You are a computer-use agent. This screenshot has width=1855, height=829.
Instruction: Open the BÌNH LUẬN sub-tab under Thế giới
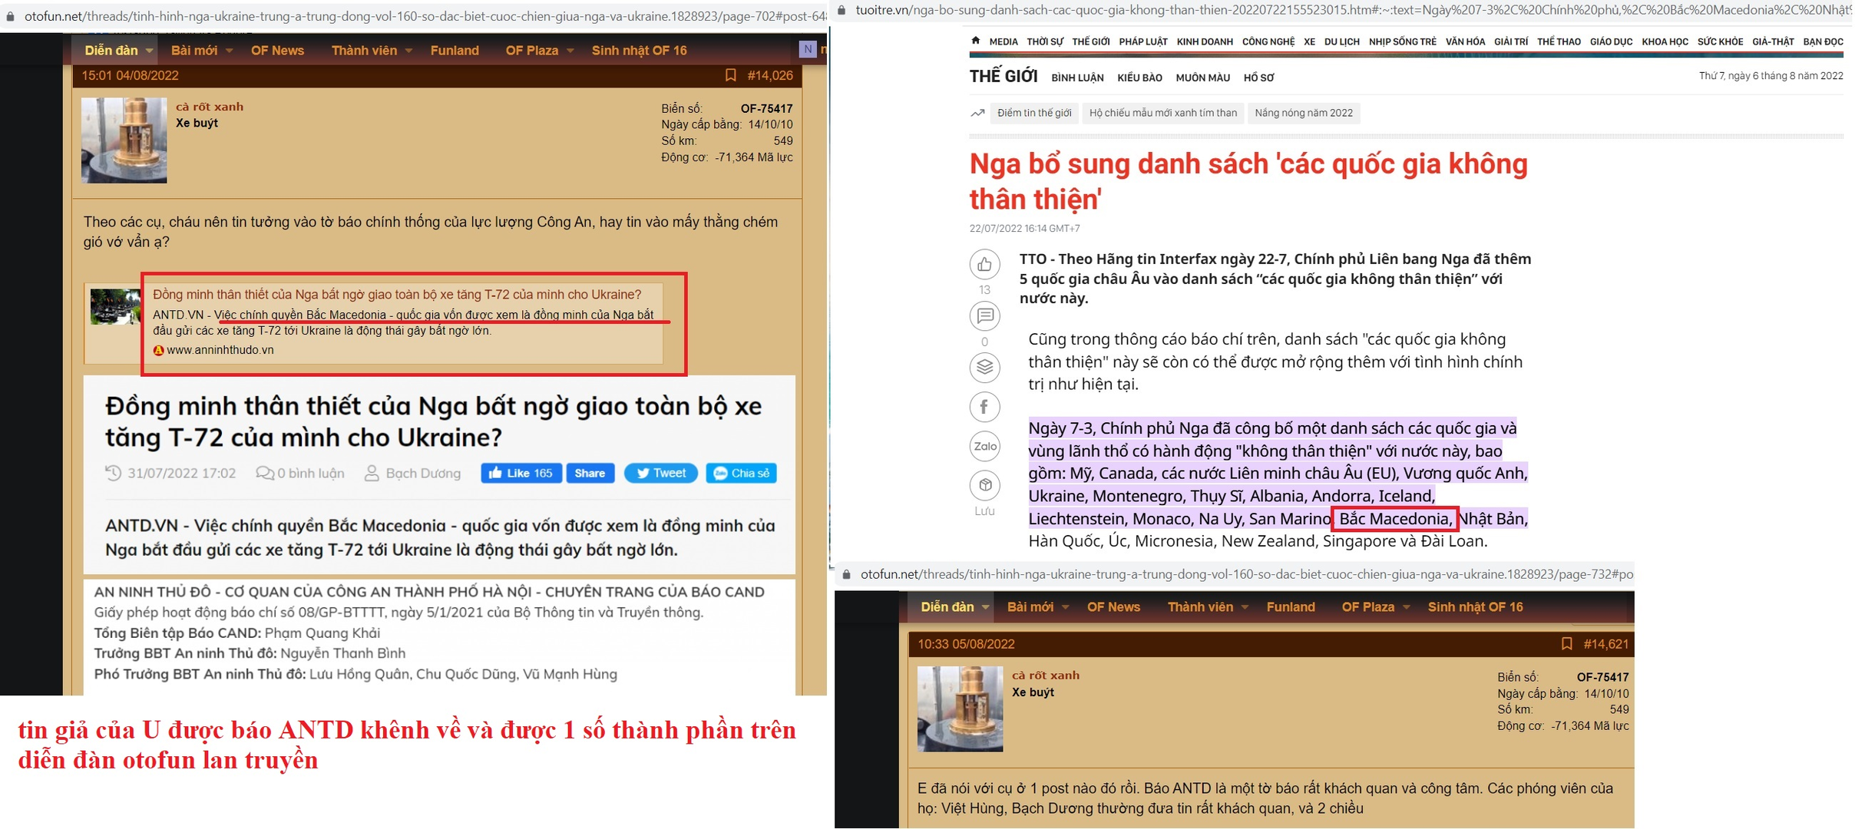coord(1077,78)
